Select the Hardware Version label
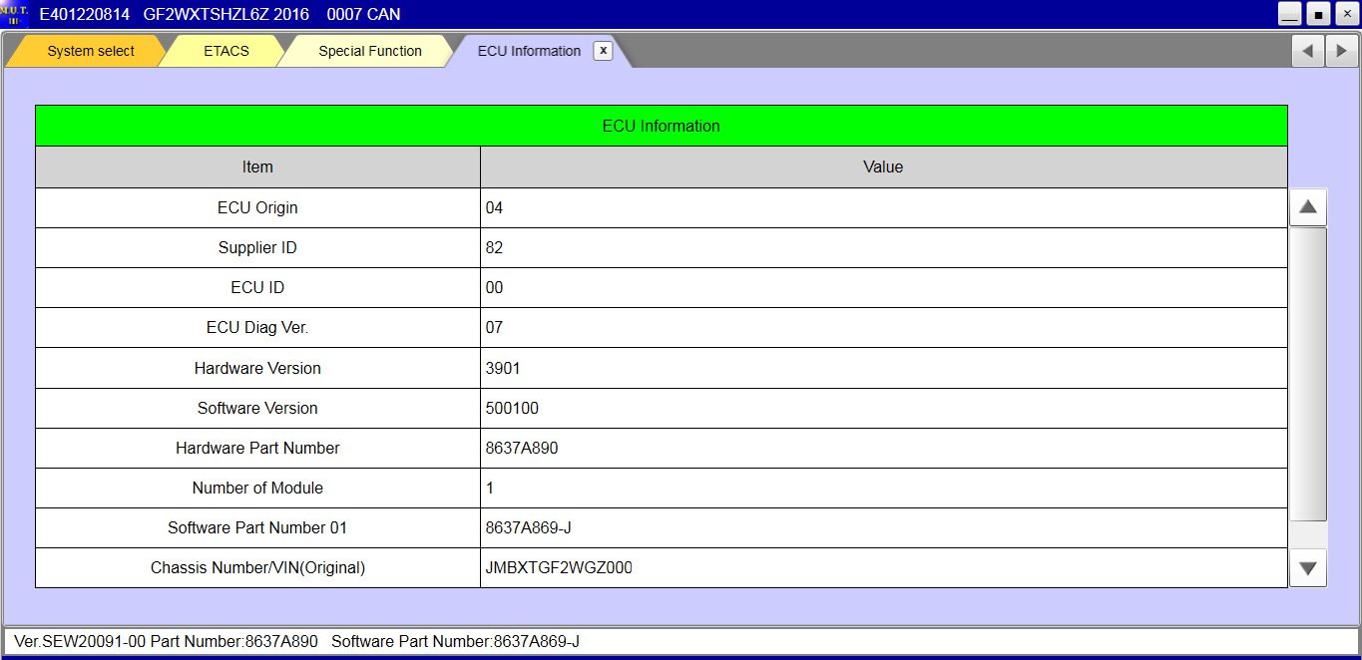Image resolution: width=1362 pixels, height=660 pixels. pyautogui.click(x=257, y=368)
